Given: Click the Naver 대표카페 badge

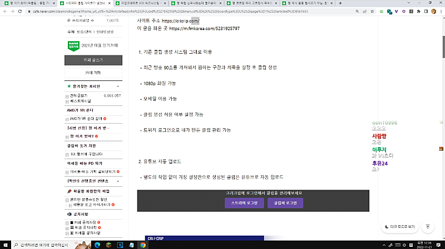Looking at the screenshot, I should point(73,46).
